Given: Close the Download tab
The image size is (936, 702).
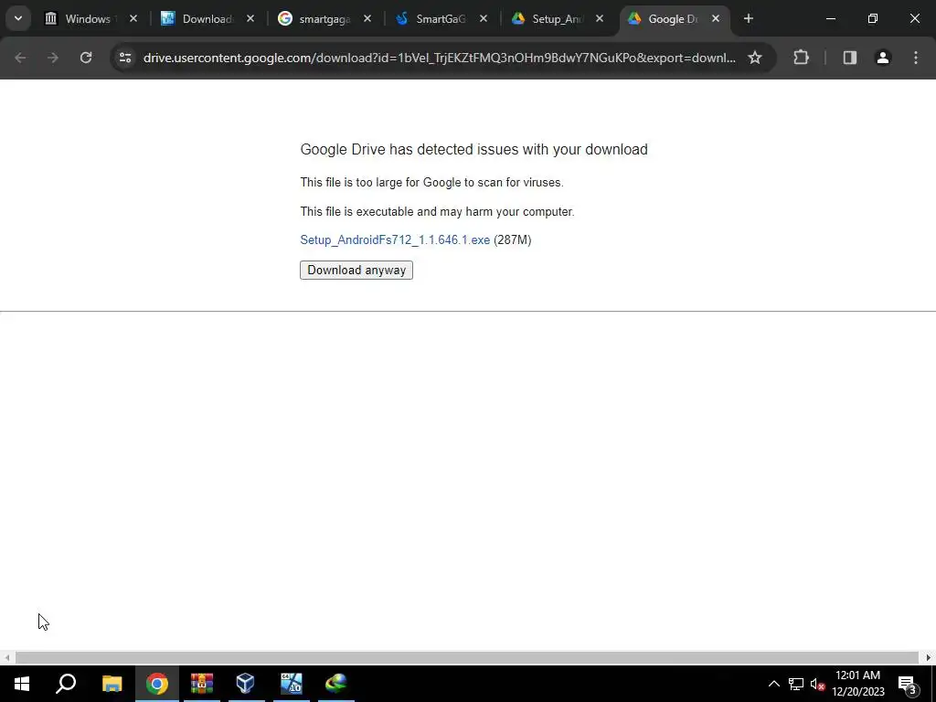Looking at the screenshot, I should (x=250, y=18).
